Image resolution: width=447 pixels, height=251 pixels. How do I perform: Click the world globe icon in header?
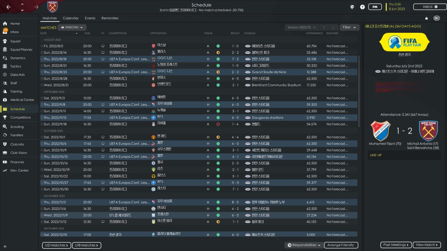(x=352, y=7)
